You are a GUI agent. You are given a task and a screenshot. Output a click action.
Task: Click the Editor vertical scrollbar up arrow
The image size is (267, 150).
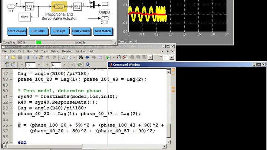(x=169, y=72)
